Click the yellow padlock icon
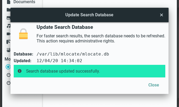Viewport: 179px width, 107px height. click(23, 34)
